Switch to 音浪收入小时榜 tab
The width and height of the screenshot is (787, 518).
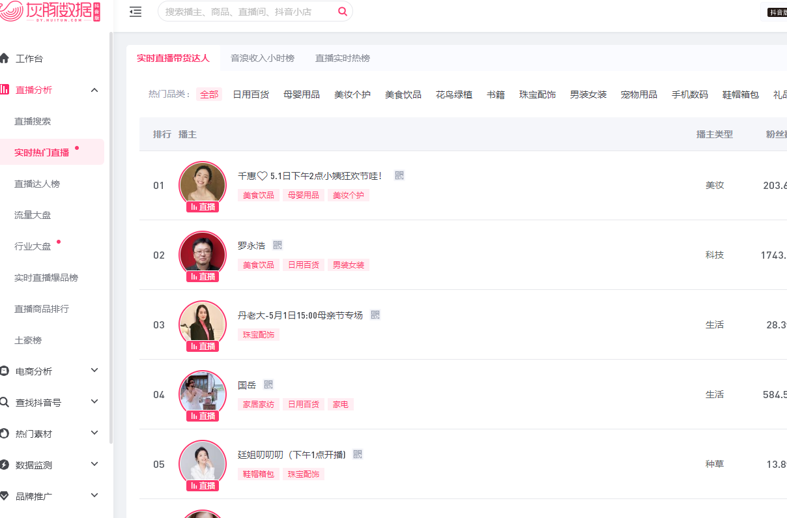[263, 58]
